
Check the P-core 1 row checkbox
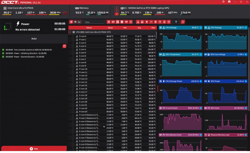click(x=73, y=39)
